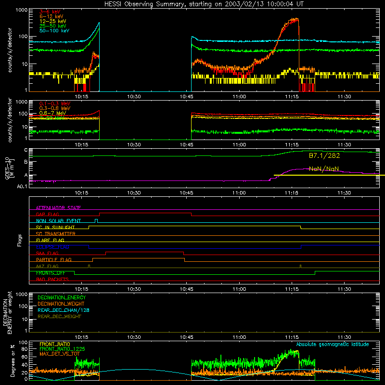This screenshot has width=385, height=385.
Task: Select the 12-25 keV legend label
Action: tap(52, 21)
